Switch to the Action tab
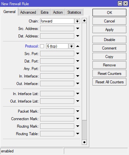Image resolution: width=129 pixels, height=155 pixels. [x=58, y=12]
